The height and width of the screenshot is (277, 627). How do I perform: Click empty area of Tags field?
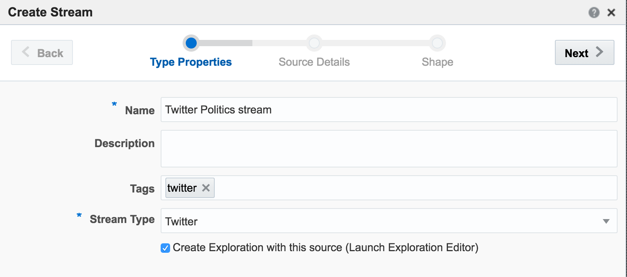pos(411,188)
